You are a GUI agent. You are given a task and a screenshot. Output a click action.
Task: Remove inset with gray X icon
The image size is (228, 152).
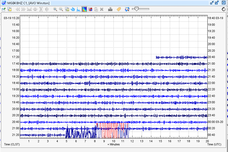[102, 10]
